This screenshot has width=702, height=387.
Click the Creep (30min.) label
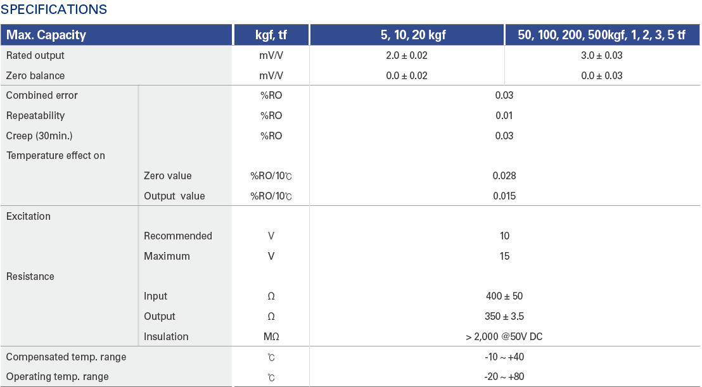click(39, 136)
